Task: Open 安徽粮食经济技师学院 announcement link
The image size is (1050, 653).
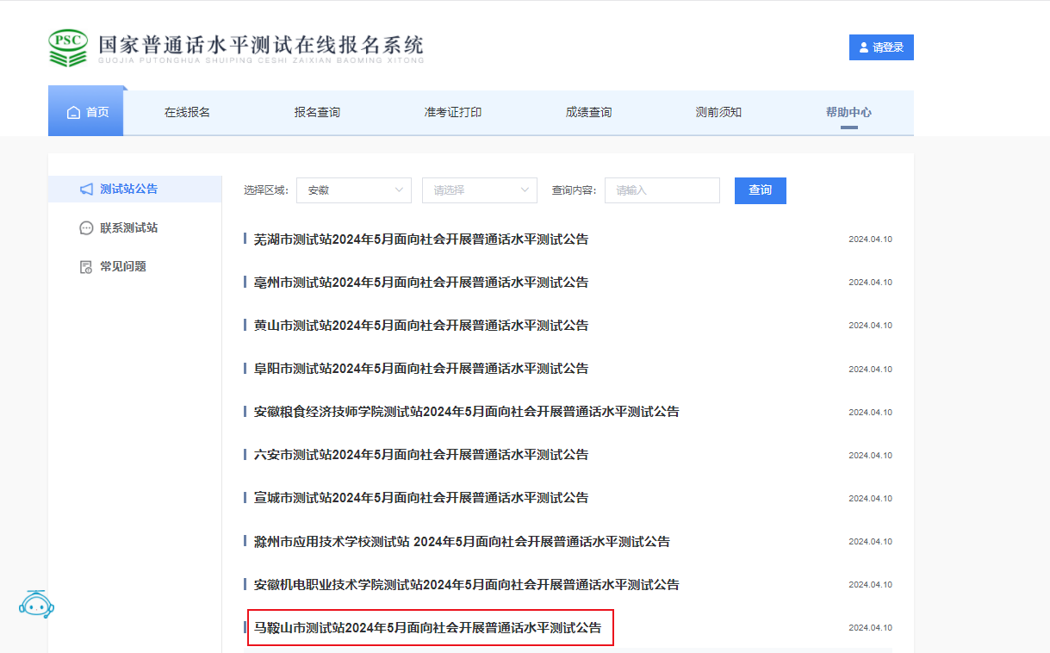Action: pyautogui.click(x=466, y=412)
